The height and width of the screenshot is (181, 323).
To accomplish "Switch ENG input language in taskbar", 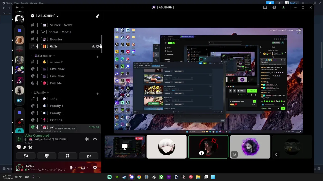I will (x=27, y=177).
